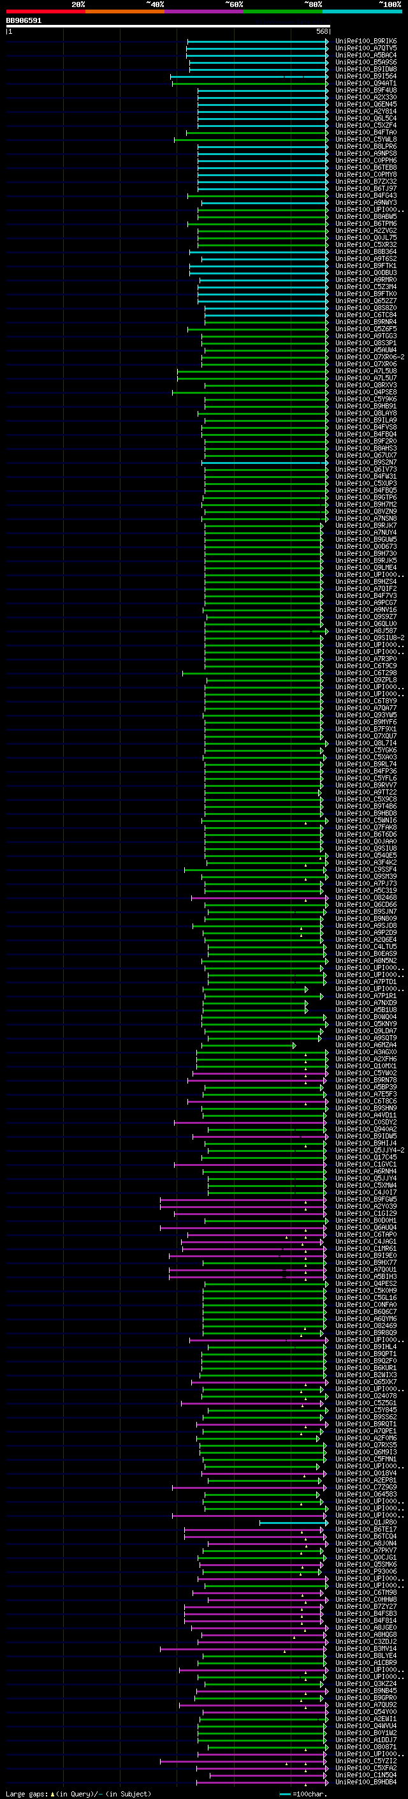Open hit UniRef100_Q94AT1
Viewport: 408px width, 1799px height.
coord(366,83)
